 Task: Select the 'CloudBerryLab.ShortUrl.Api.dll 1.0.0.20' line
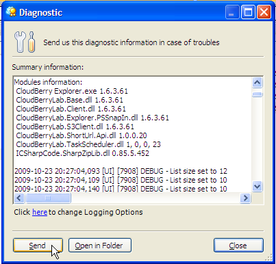pyautogui.click(x=81, y=135)
